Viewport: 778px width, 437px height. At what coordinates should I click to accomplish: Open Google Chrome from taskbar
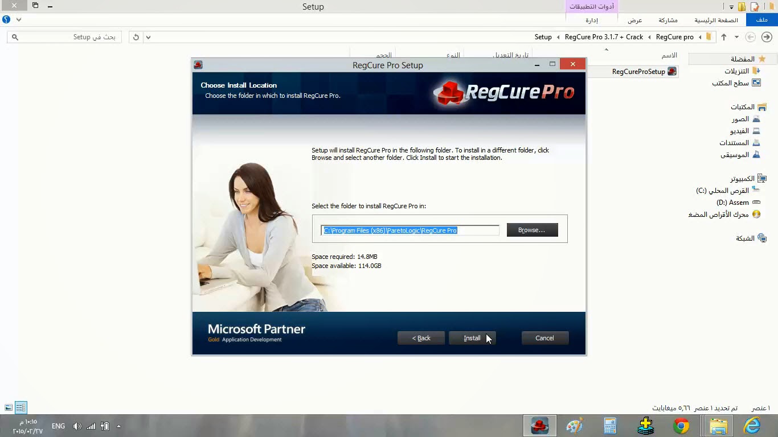pos(681,426)
